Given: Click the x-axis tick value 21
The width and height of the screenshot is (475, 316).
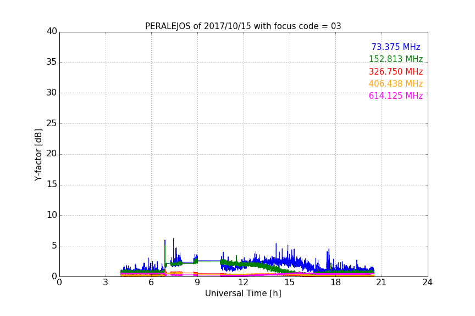Looking at the screenshot, I should pos(382,283).
